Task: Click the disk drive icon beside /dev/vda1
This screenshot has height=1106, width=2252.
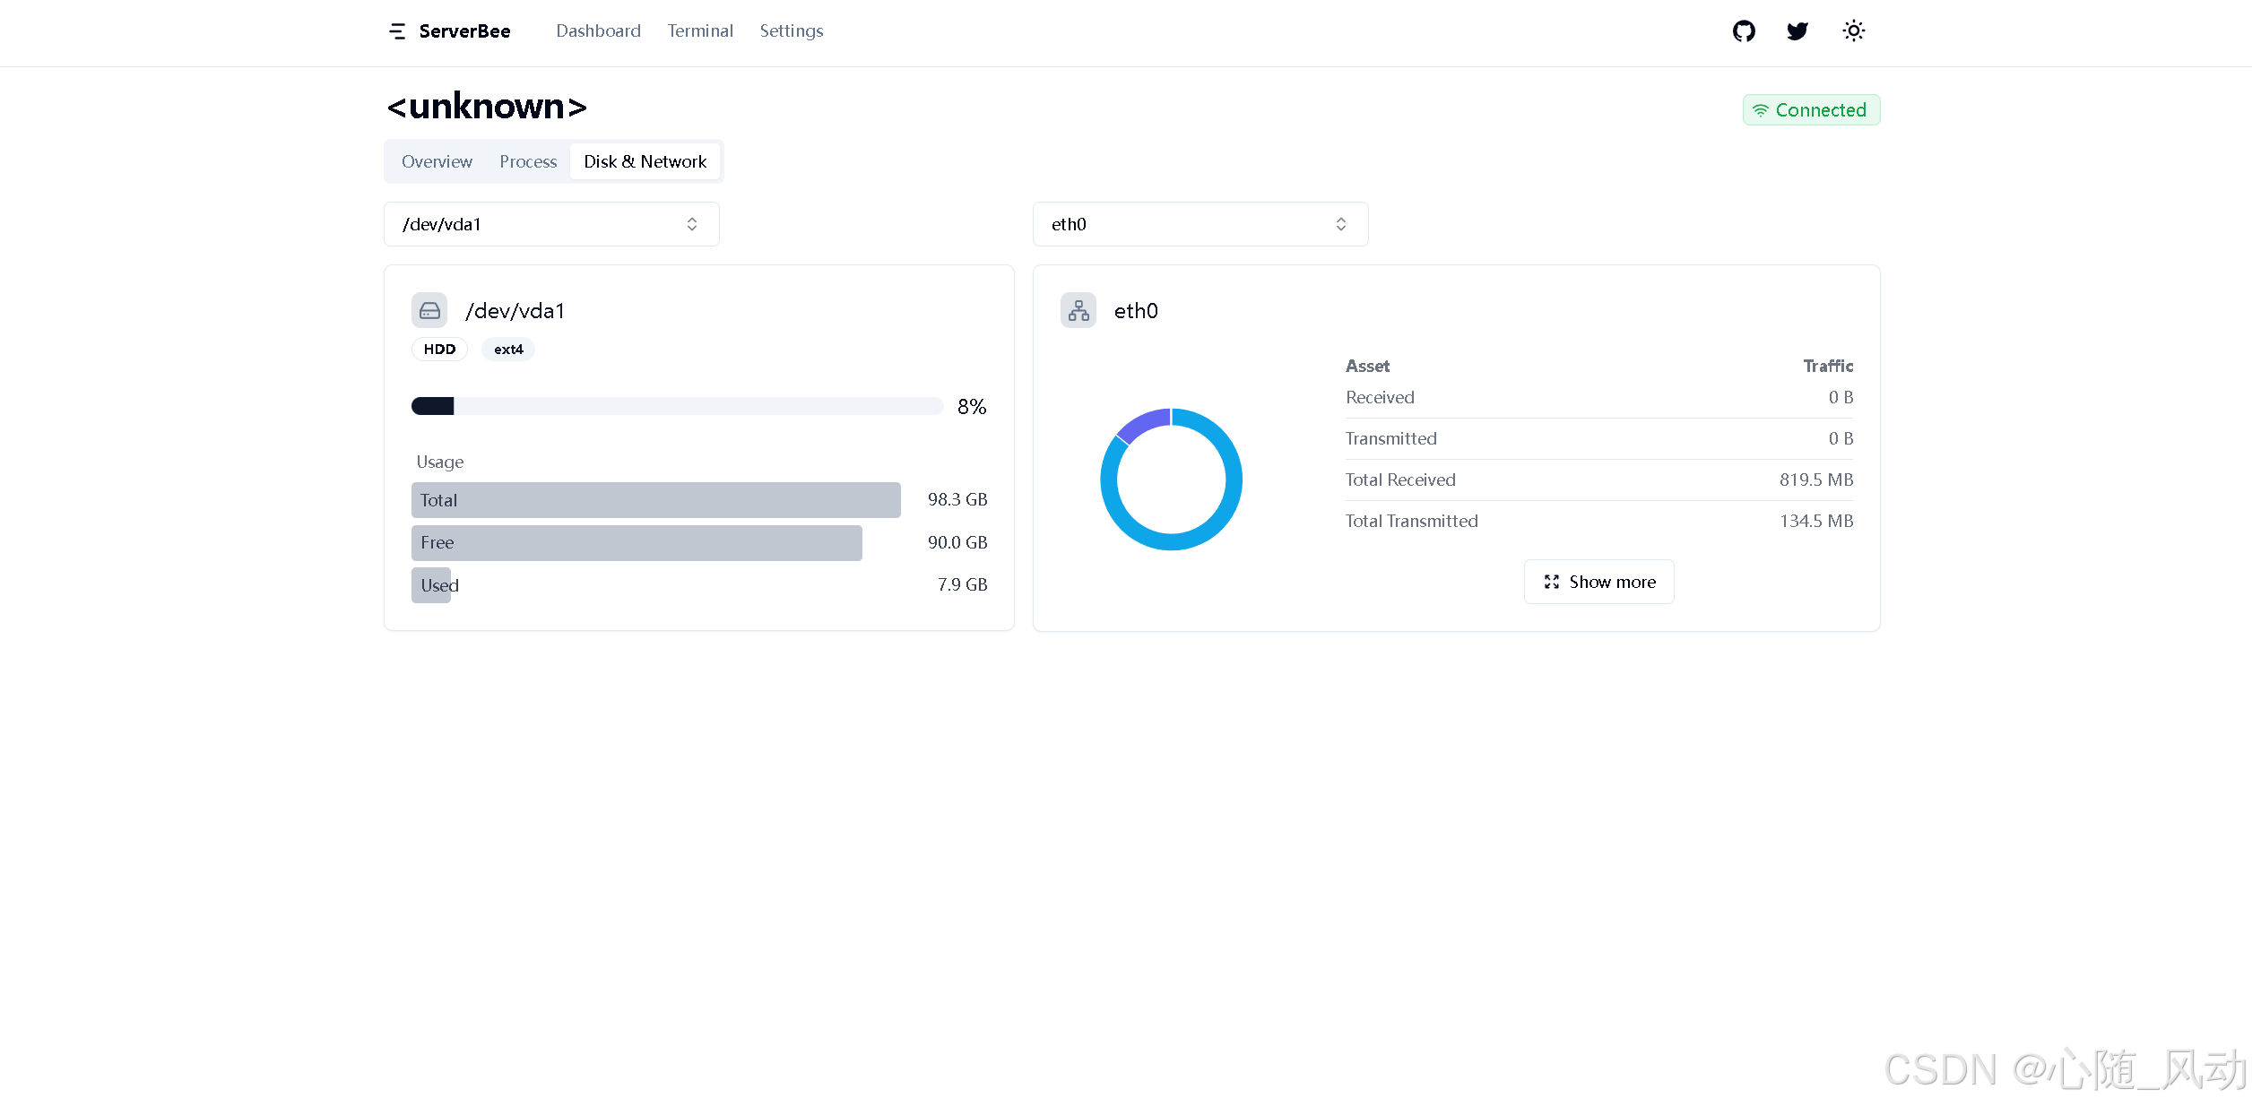Action: pyautogui.click(x=429, y=311)
